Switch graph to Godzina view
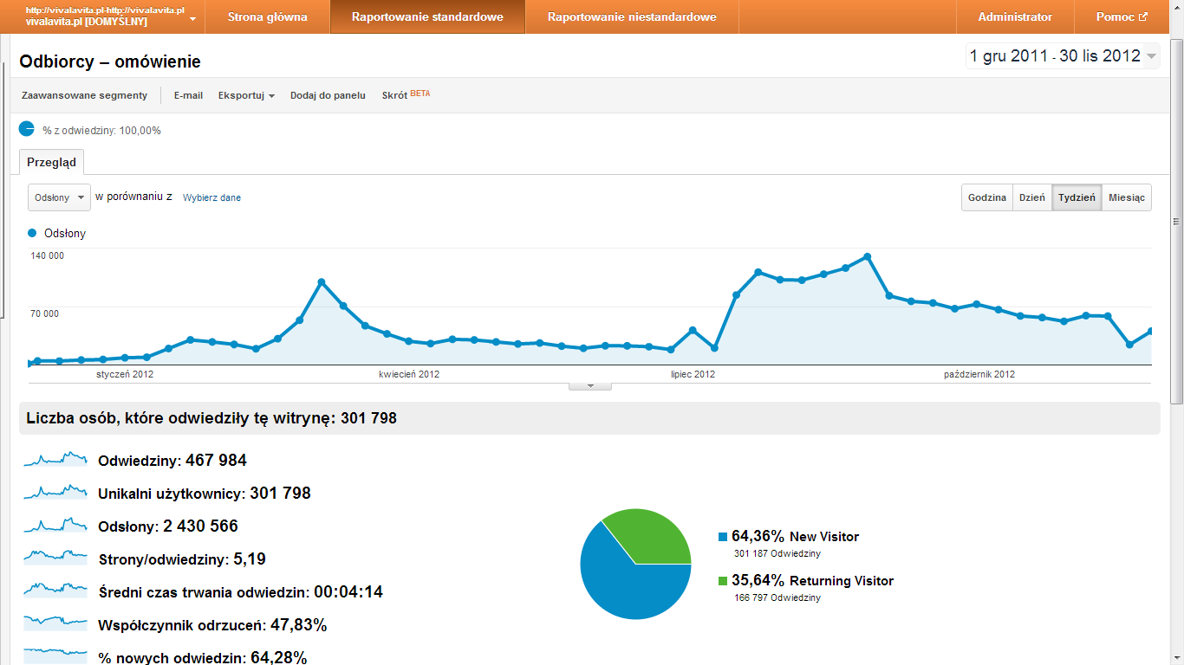This screenshot has height=665, width=1184. click(x=987, y=197)
